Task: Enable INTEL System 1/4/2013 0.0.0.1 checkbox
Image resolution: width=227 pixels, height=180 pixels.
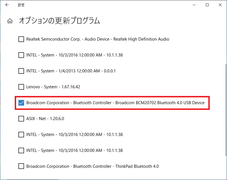Action: pyautogui.click(x=21, y=71)
